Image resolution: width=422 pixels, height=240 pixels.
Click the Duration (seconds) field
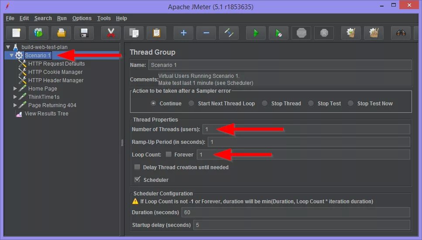(x=296, y=212)
